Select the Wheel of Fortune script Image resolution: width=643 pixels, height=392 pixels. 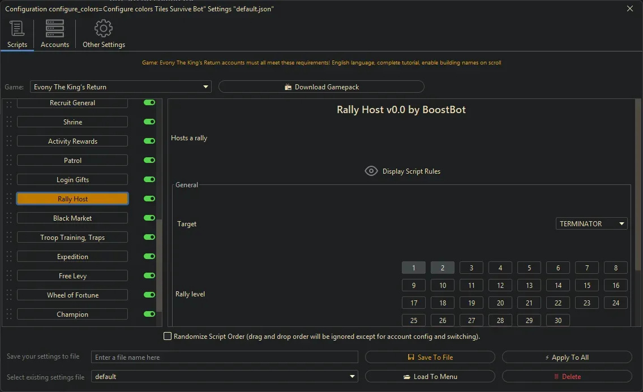pos(72,295)
